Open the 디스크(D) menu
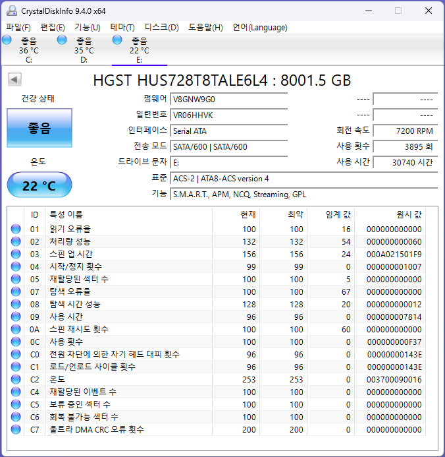Viewport: 445px width, 457px height. click(162, 28)
